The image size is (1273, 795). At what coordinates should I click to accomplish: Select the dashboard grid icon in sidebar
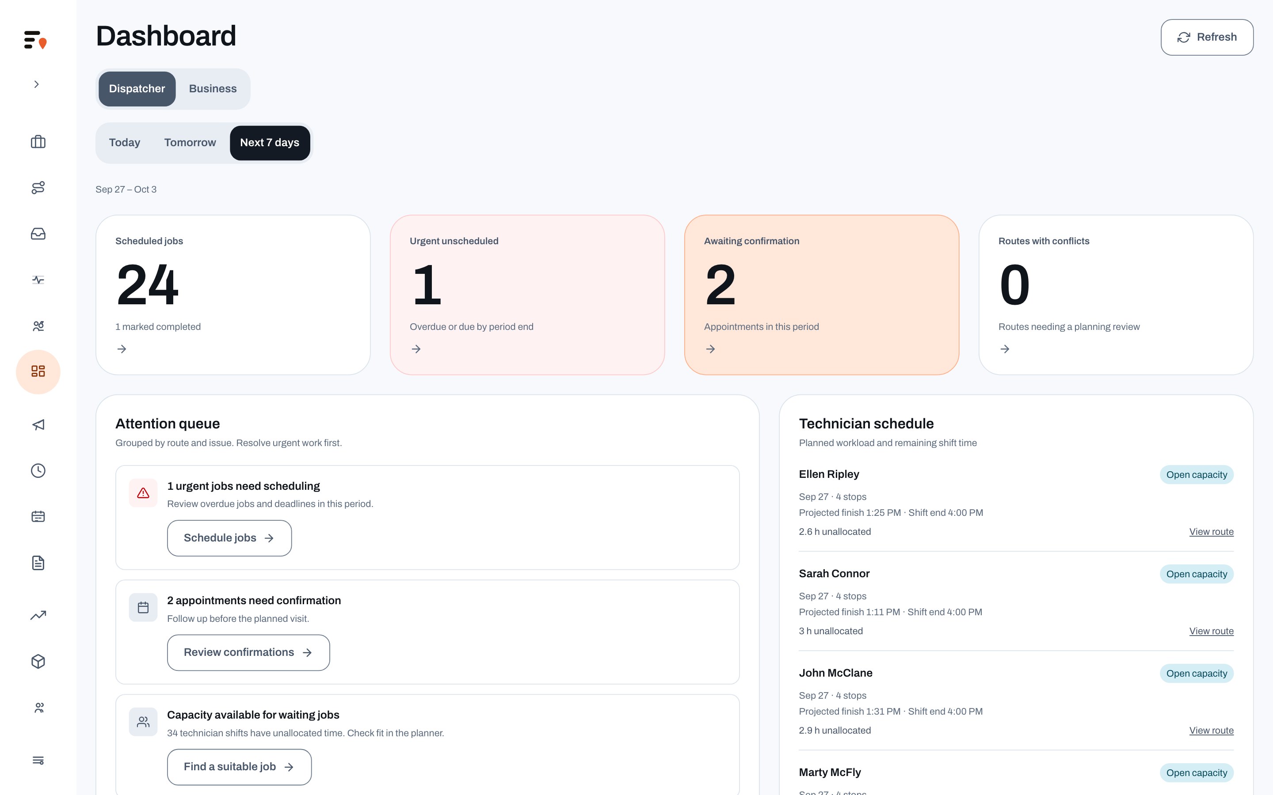[38, 372]
